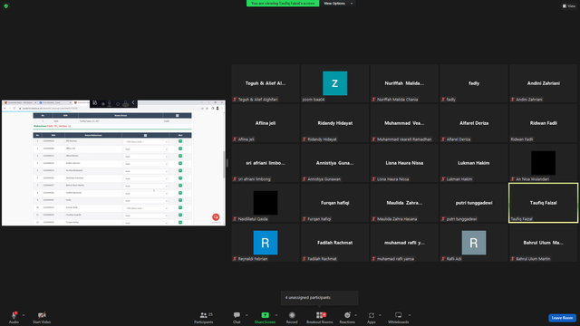Select the Bahrul Ulum Martin tile

click(544, 243)
